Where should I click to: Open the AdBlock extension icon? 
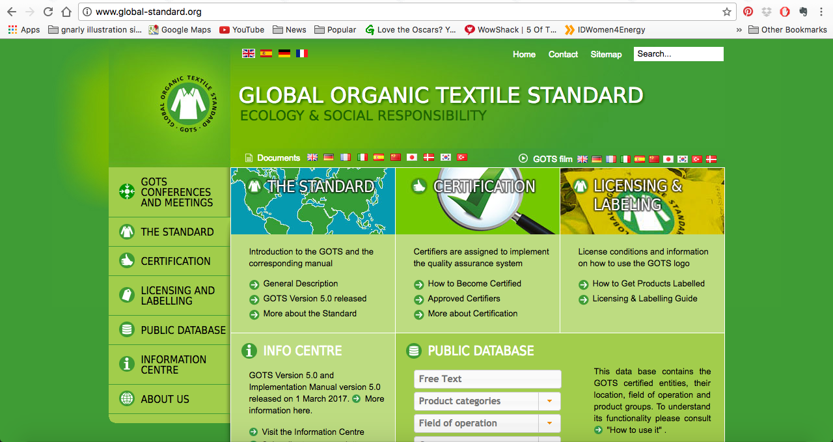pos(785,12)
